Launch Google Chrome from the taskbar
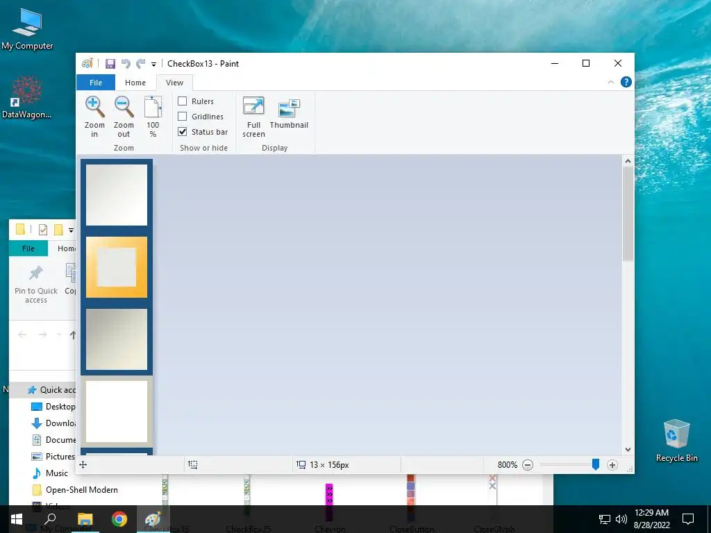Viewport: 711px width, 533px height. pos(119,519)
